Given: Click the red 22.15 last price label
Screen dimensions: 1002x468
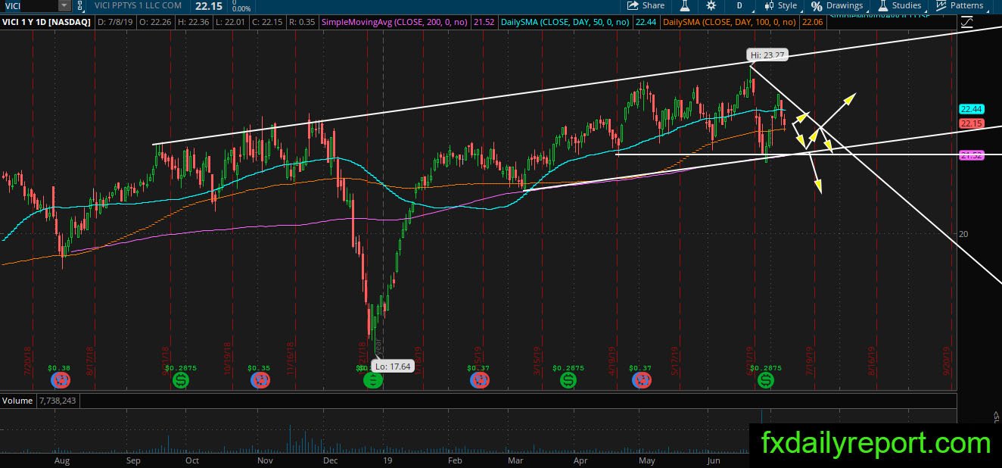Looking at the screenshot, I should [970, 123].
